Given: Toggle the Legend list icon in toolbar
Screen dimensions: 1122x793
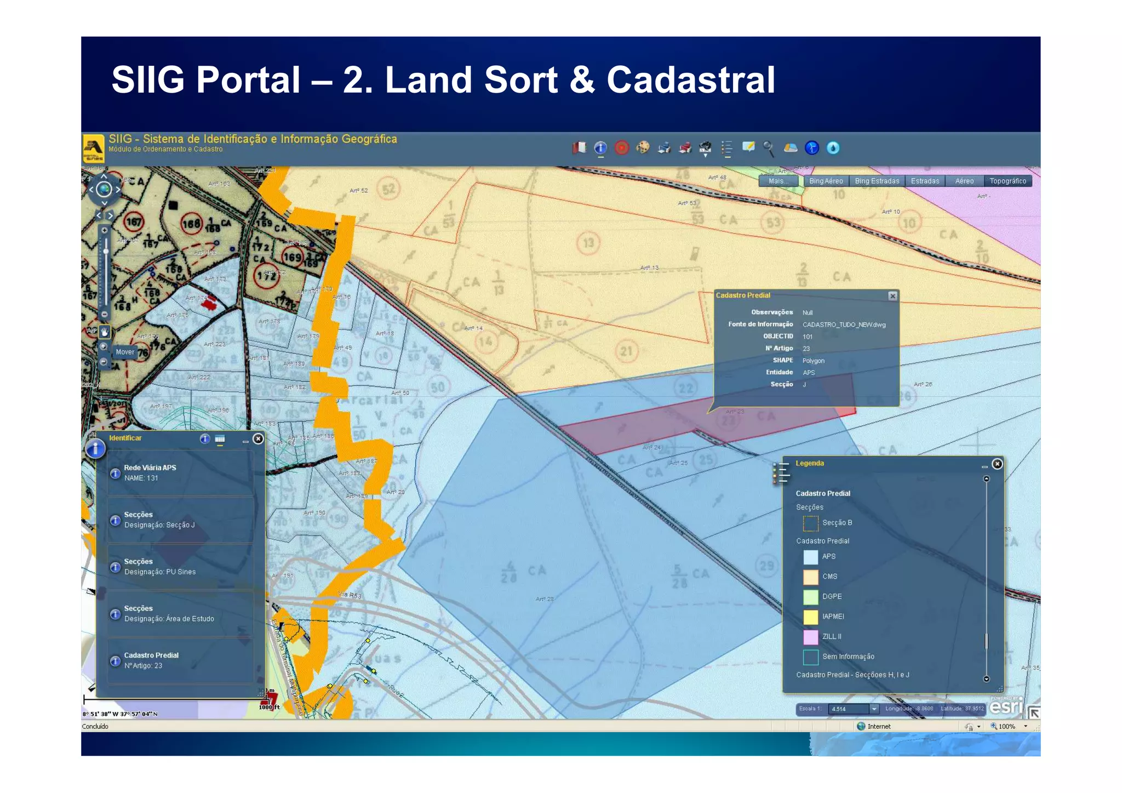Looking at the screenshot, I should point(727,149).
